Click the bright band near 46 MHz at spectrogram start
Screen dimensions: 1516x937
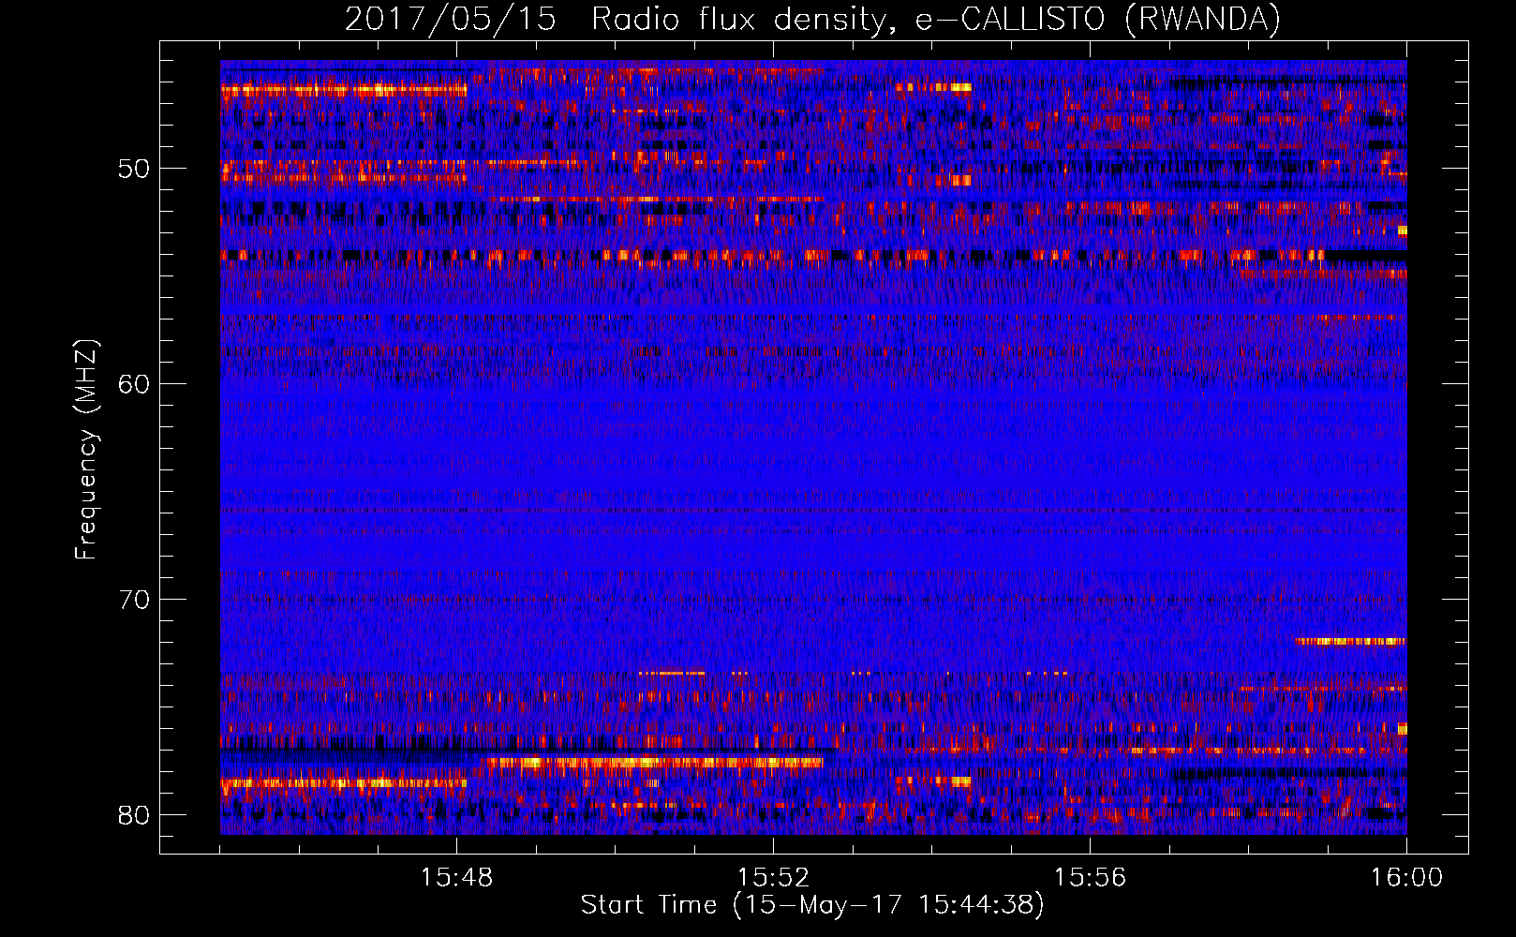coord(344,90)
